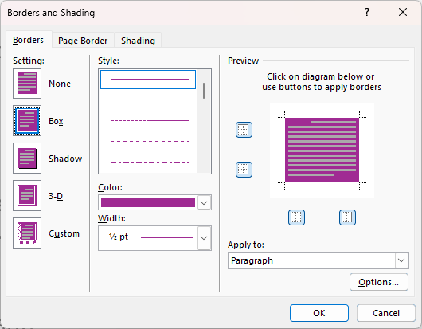Image resolution: width=422 pixels, height=329 pixels.
Task: Select the long dashed line style
Action: click(x=150, y=141)
